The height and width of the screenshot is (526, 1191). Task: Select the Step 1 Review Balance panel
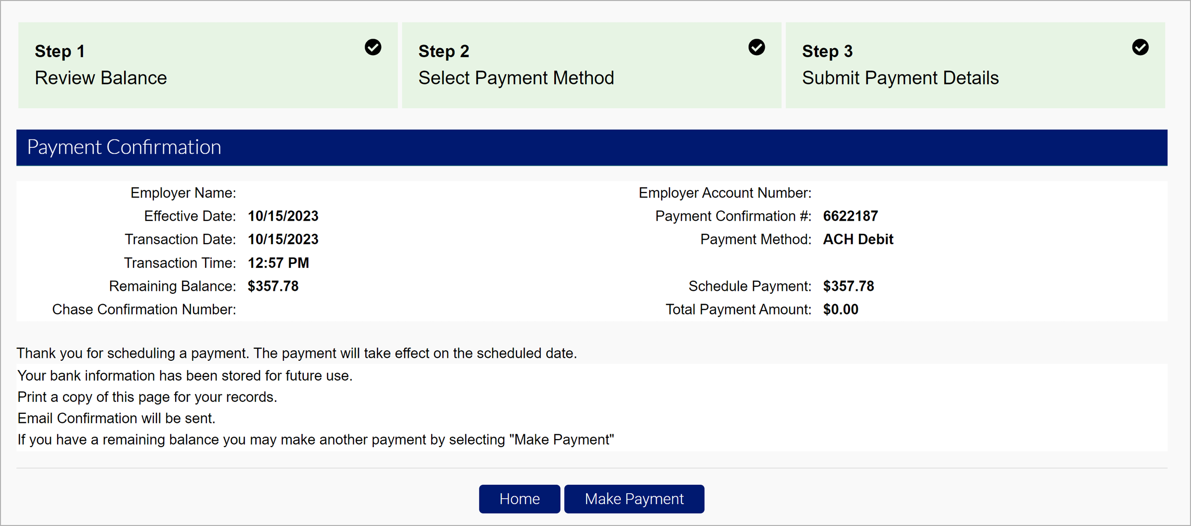[207, 65]
